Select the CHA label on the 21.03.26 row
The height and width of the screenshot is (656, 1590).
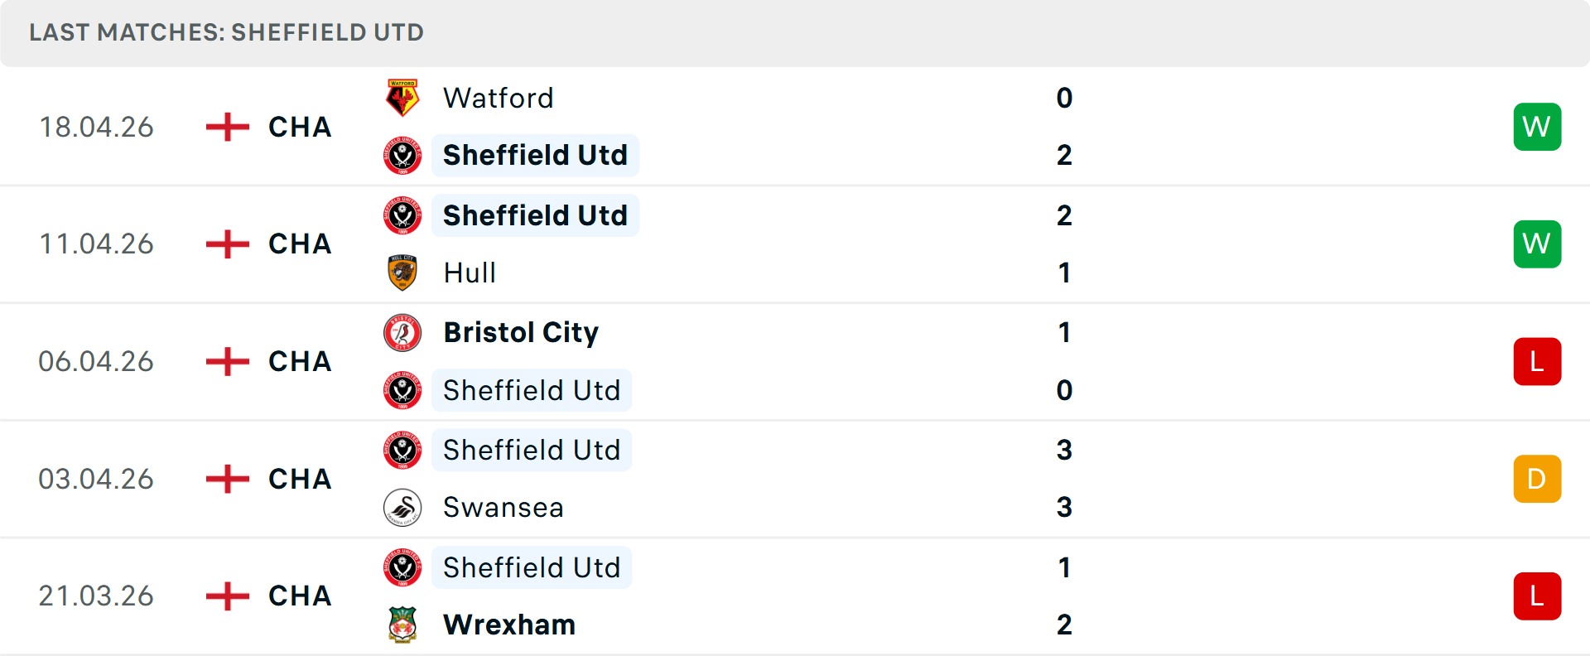tap(296, 596)
